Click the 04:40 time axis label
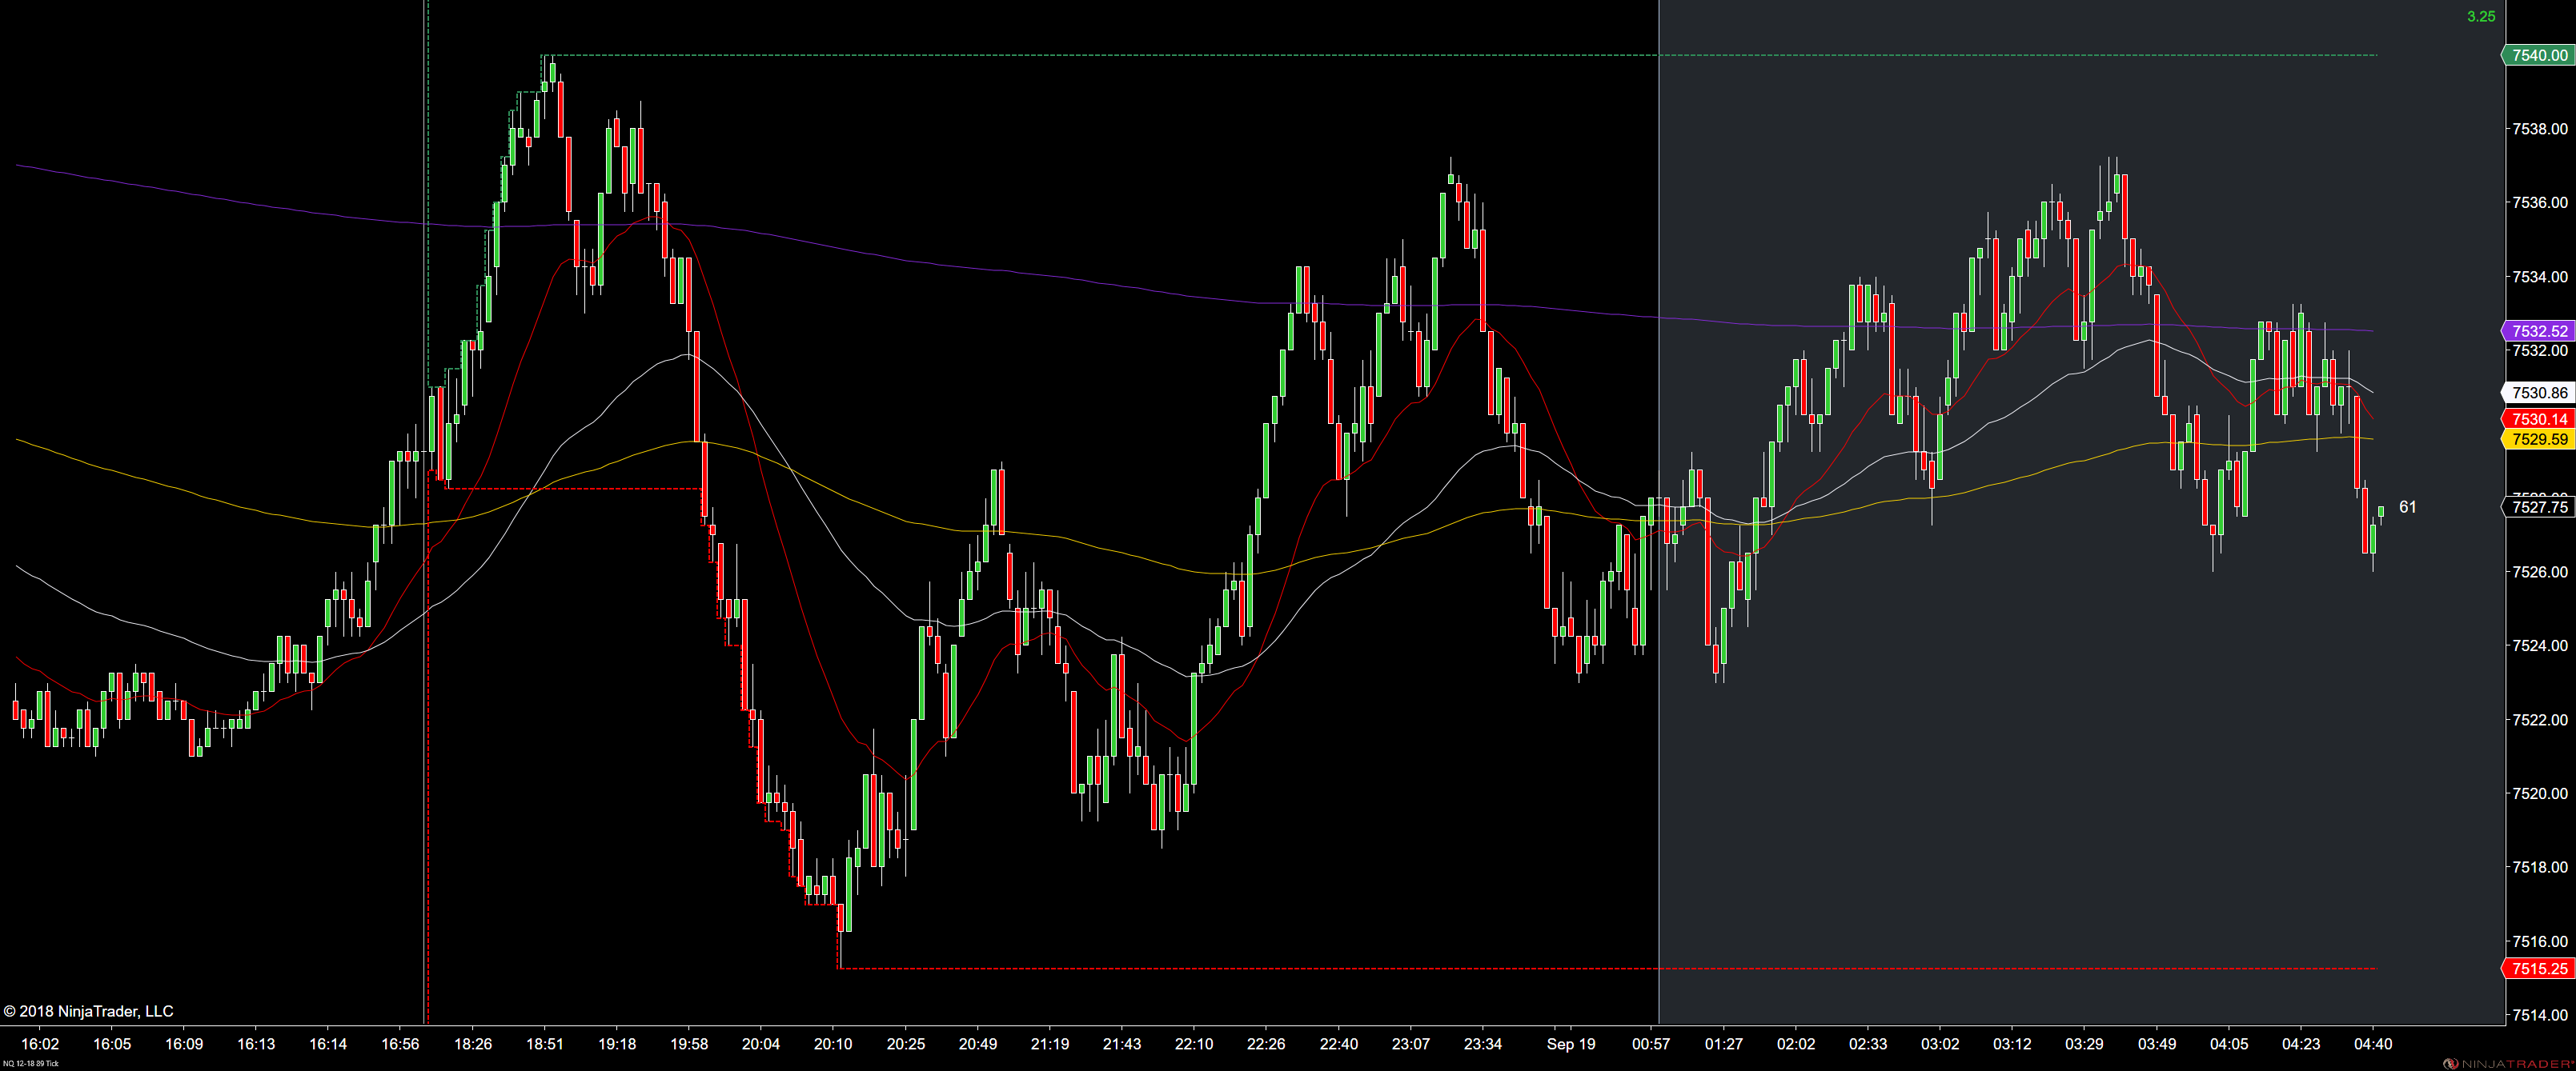This screenshot has width=2576, height=1071. pos(2373,1044)
